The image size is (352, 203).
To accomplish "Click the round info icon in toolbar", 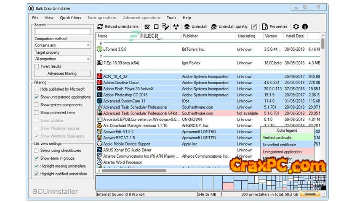I will tap(305, 27).
